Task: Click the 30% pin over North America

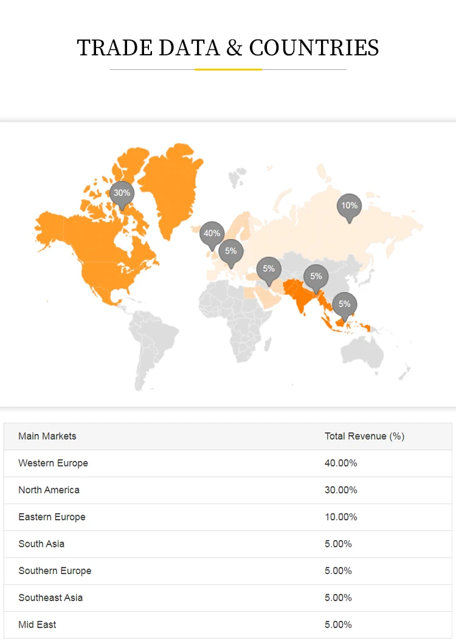Action: coord(122,193)
